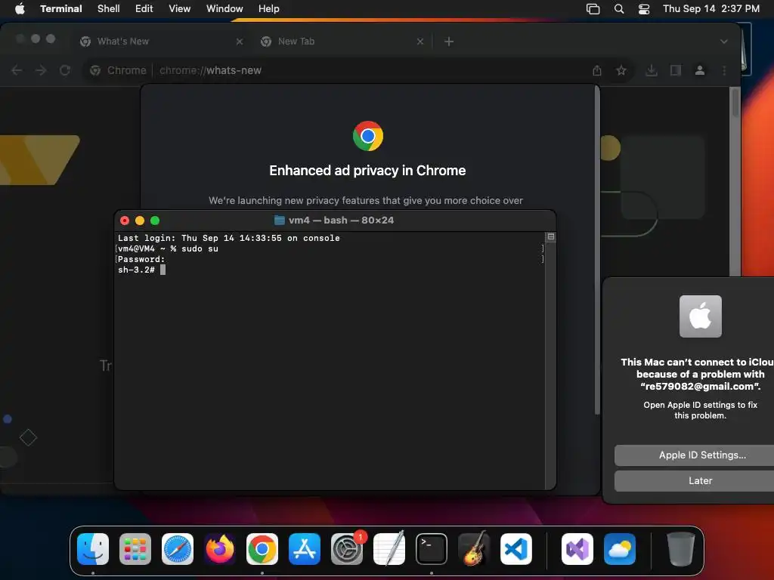Viewport: 774px width, 580px height.
Task: Open the Terminal app menu
Action: pyautogui.click(x=61, y=8)
